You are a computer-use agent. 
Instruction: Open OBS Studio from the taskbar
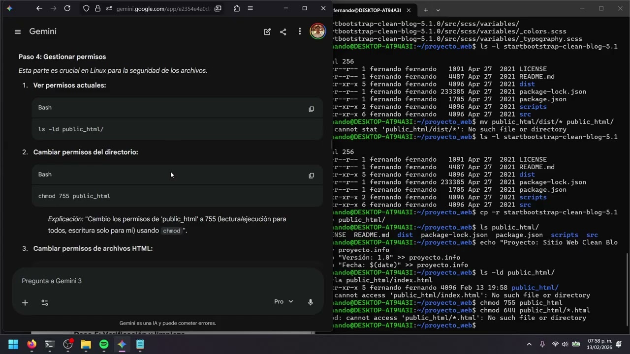68,344
